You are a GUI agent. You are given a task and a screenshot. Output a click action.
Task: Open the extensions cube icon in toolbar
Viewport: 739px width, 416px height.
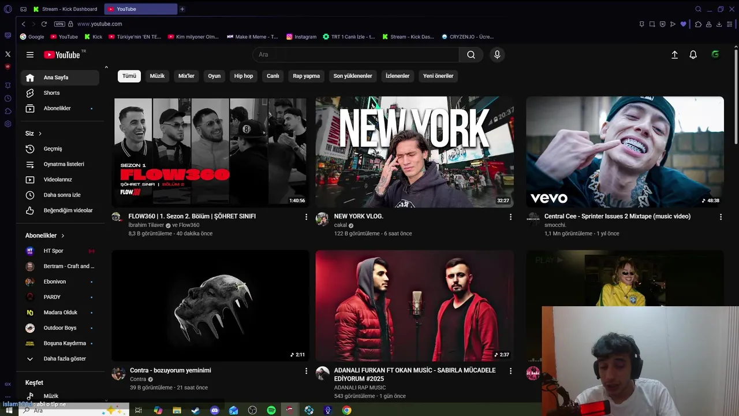(x=698, y=24)
